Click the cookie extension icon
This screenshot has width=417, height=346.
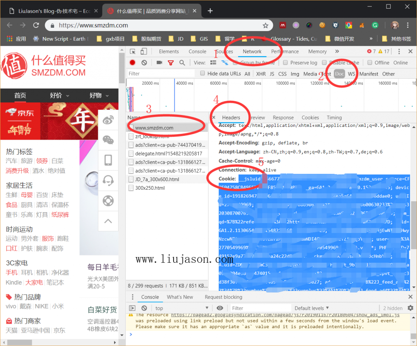click(x=323, y=25)
